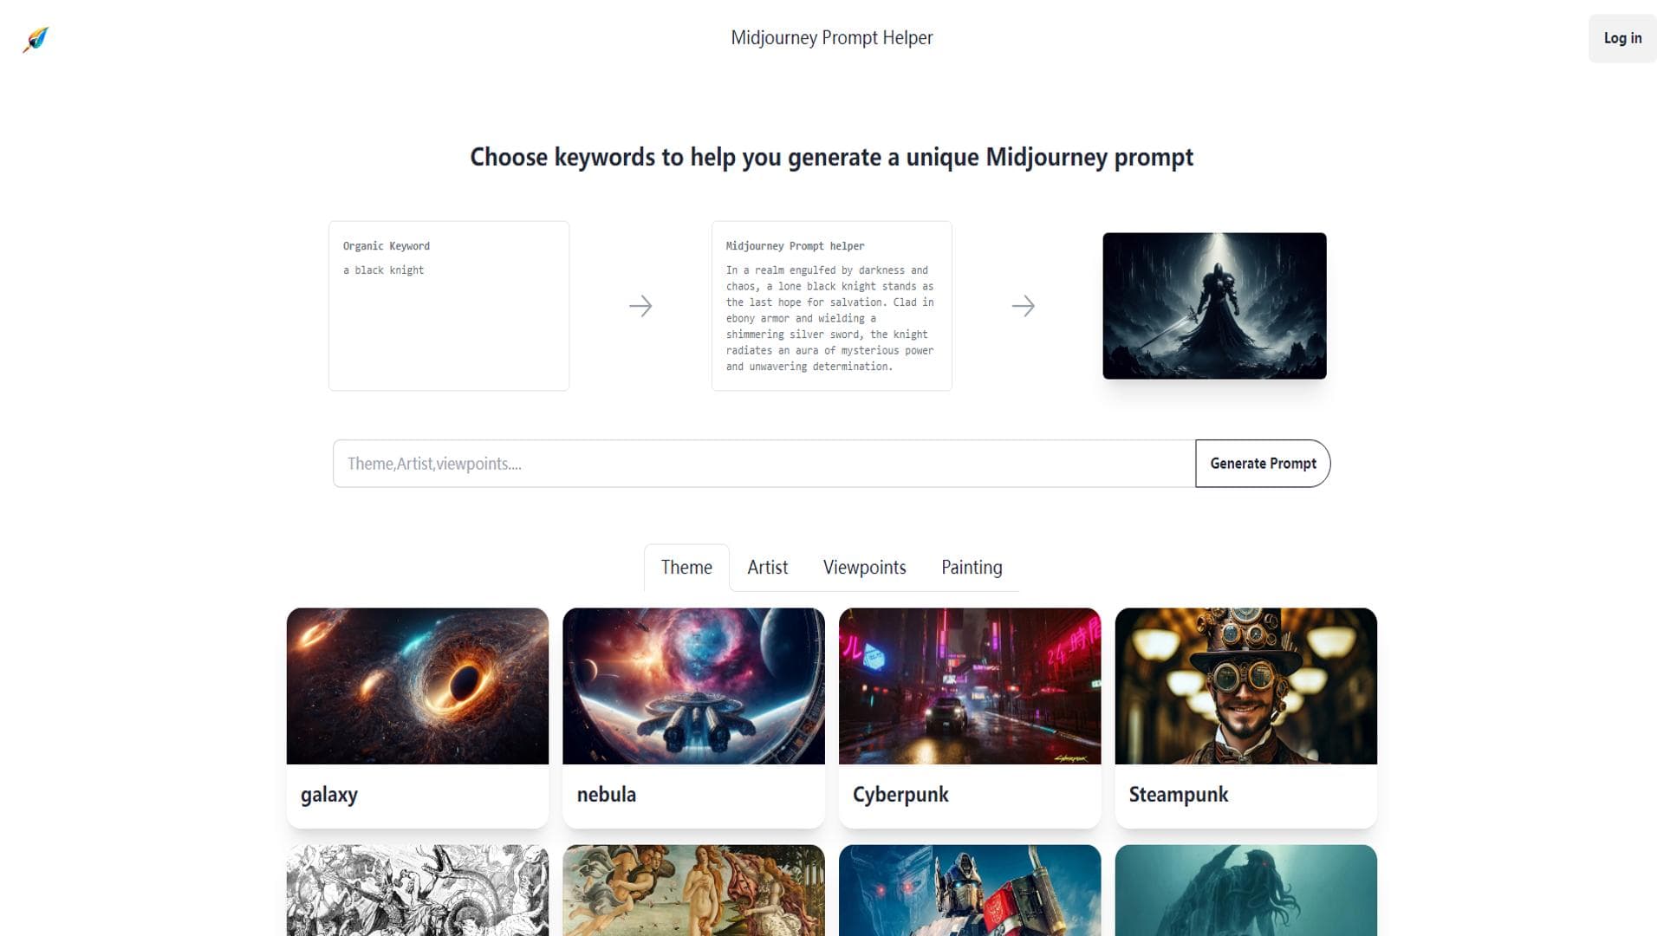Viewport: 1664px width, 936px height.
Task: Choose the Steampunk theme card
Action: (x=1245, y=718)
